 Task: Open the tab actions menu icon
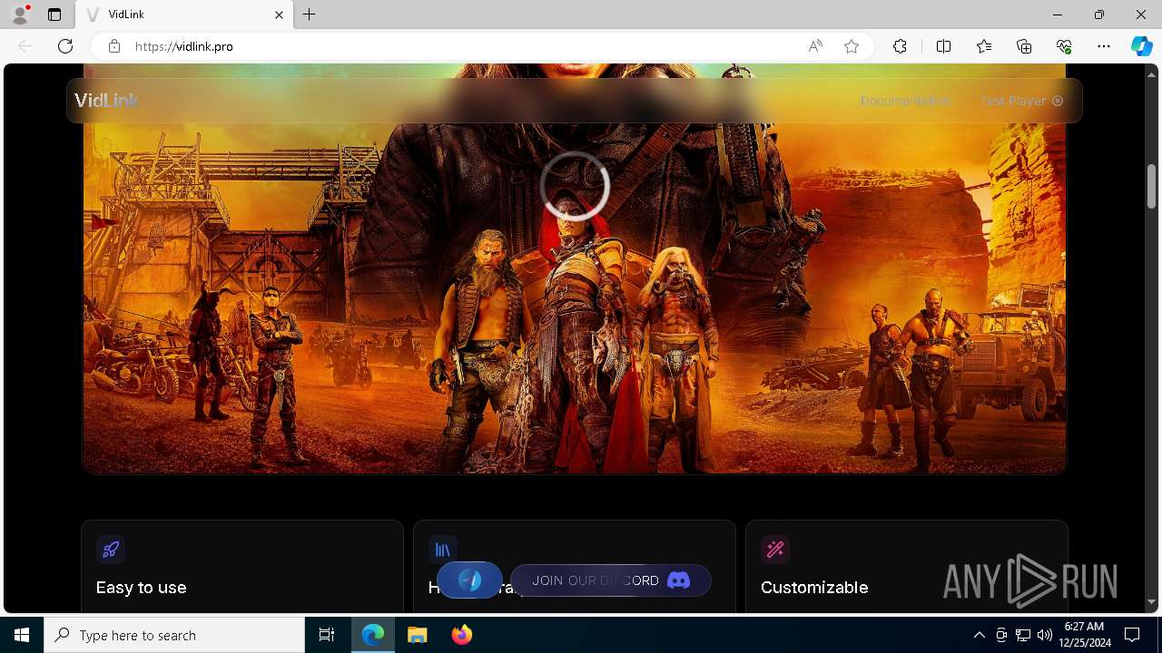pos(54,15)
